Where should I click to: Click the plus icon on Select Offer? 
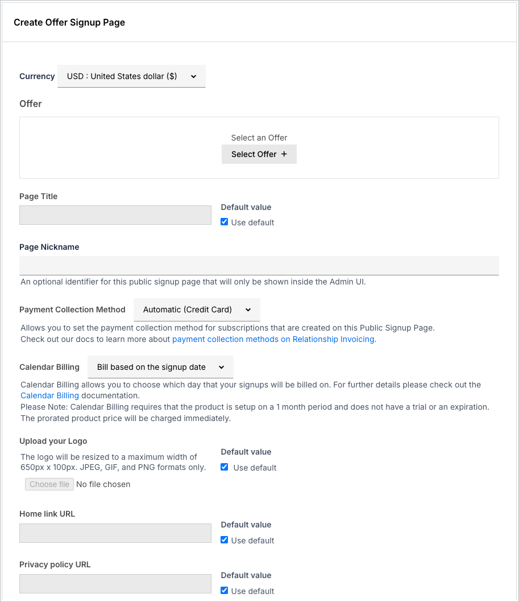(284, 154)
